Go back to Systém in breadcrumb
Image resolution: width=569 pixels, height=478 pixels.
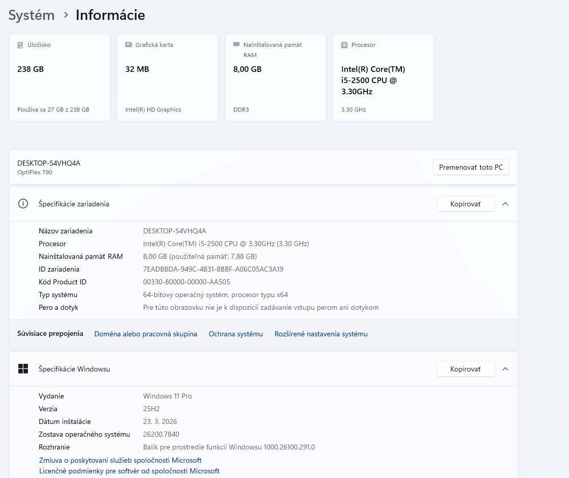(32, 15)
